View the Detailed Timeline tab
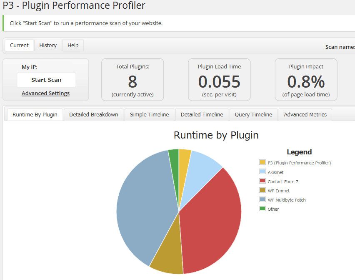This screenshot has width=355, height=280. coord(202,115)
